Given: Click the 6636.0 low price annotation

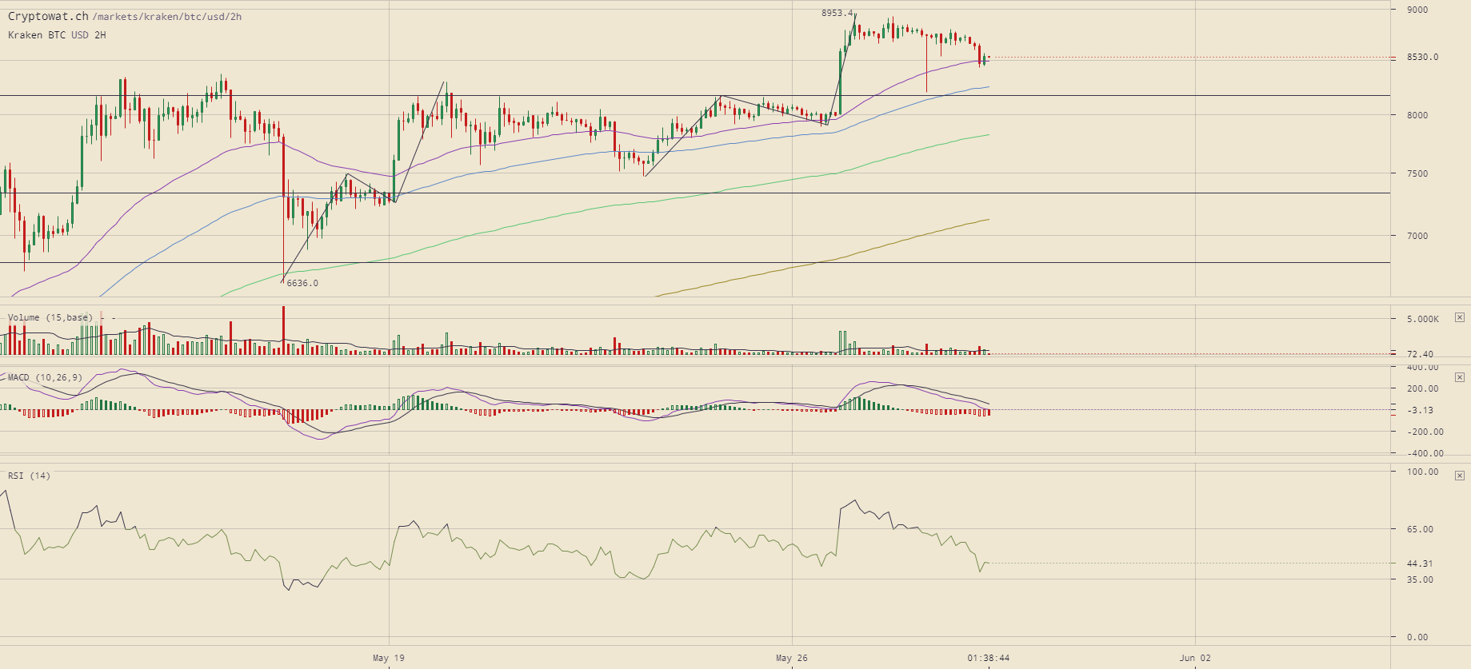Looking at the screenshot, I should coord(302,283).
